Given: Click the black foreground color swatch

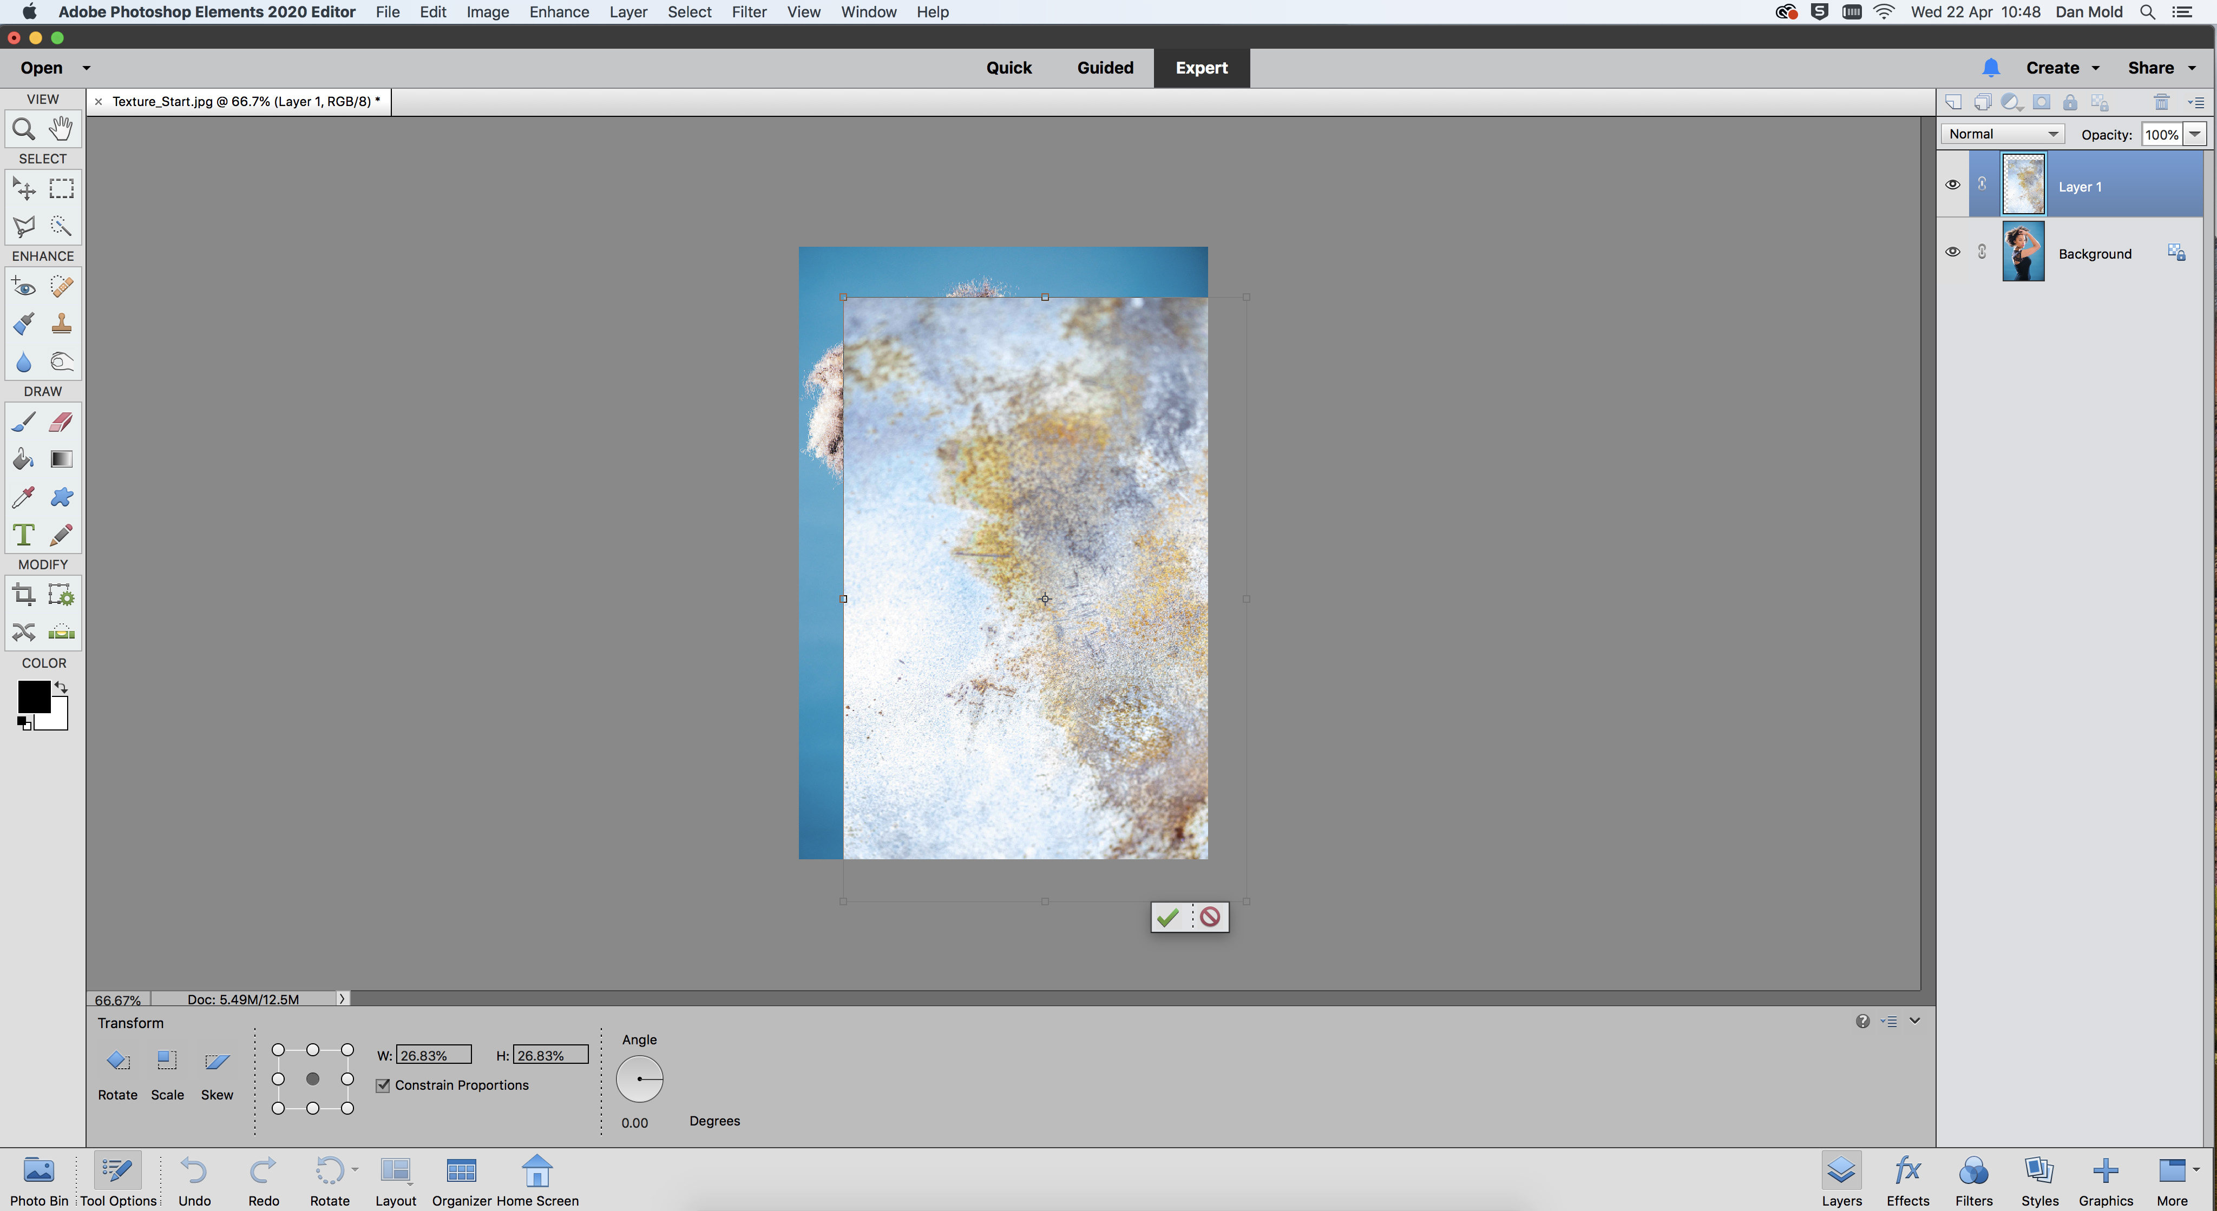Looking at the screenshot, I should pos(34,695).
